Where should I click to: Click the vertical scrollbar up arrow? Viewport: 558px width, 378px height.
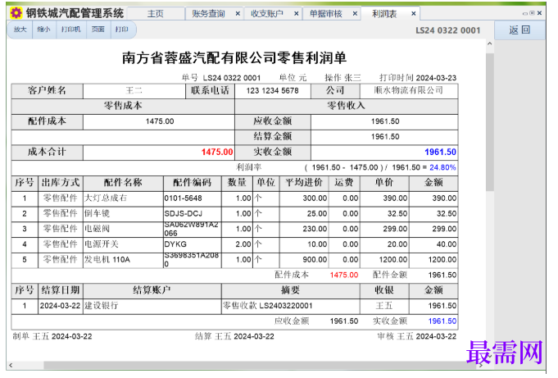click(490, 43)
